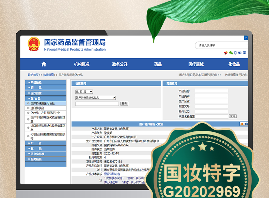This screenshot has width=269, height=198.
Task: Open the Weibo share icon
Action: (x=225, y=53)
